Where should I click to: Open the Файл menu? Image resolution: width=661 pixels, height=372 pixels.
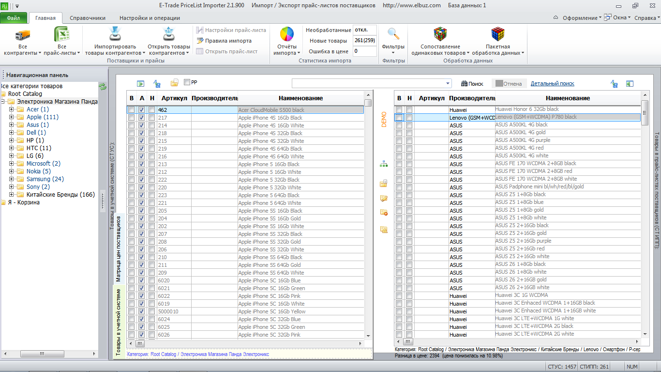pos(14,18)
